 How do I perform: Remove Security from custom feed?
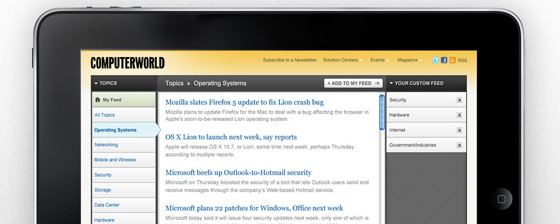point(459,100)
